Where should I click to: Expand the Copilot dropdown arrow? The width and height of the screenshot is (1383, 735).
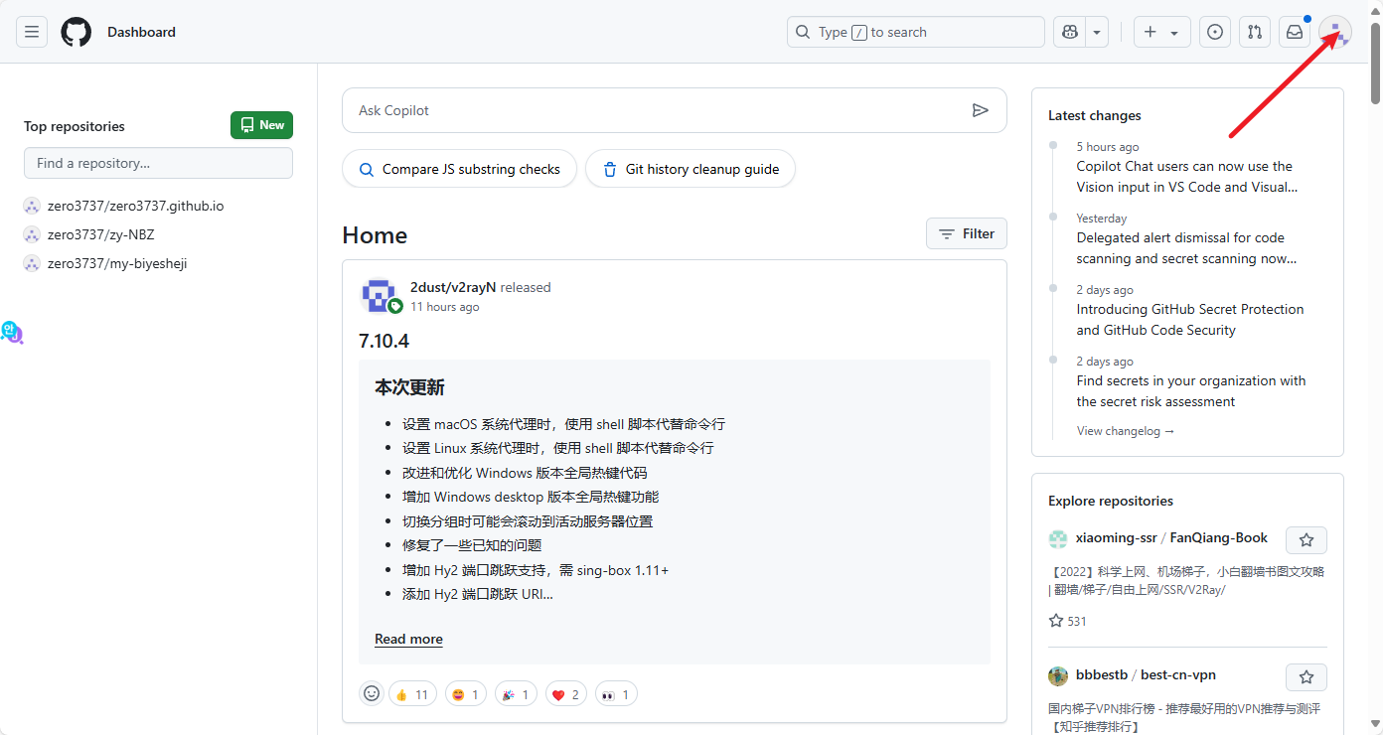pyautogui.click(x=1097, y=32)
